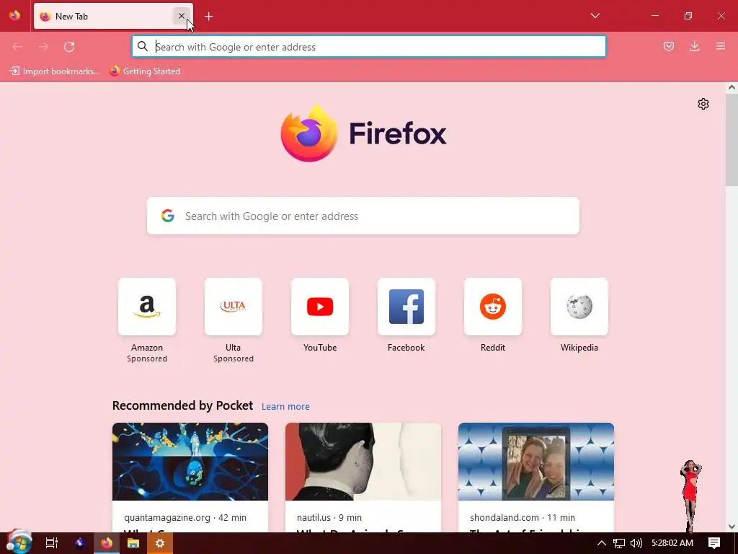This screenshot has width=738, height=554.
Task: Click the Forward navigation arrow
Action: pos(43,47)
